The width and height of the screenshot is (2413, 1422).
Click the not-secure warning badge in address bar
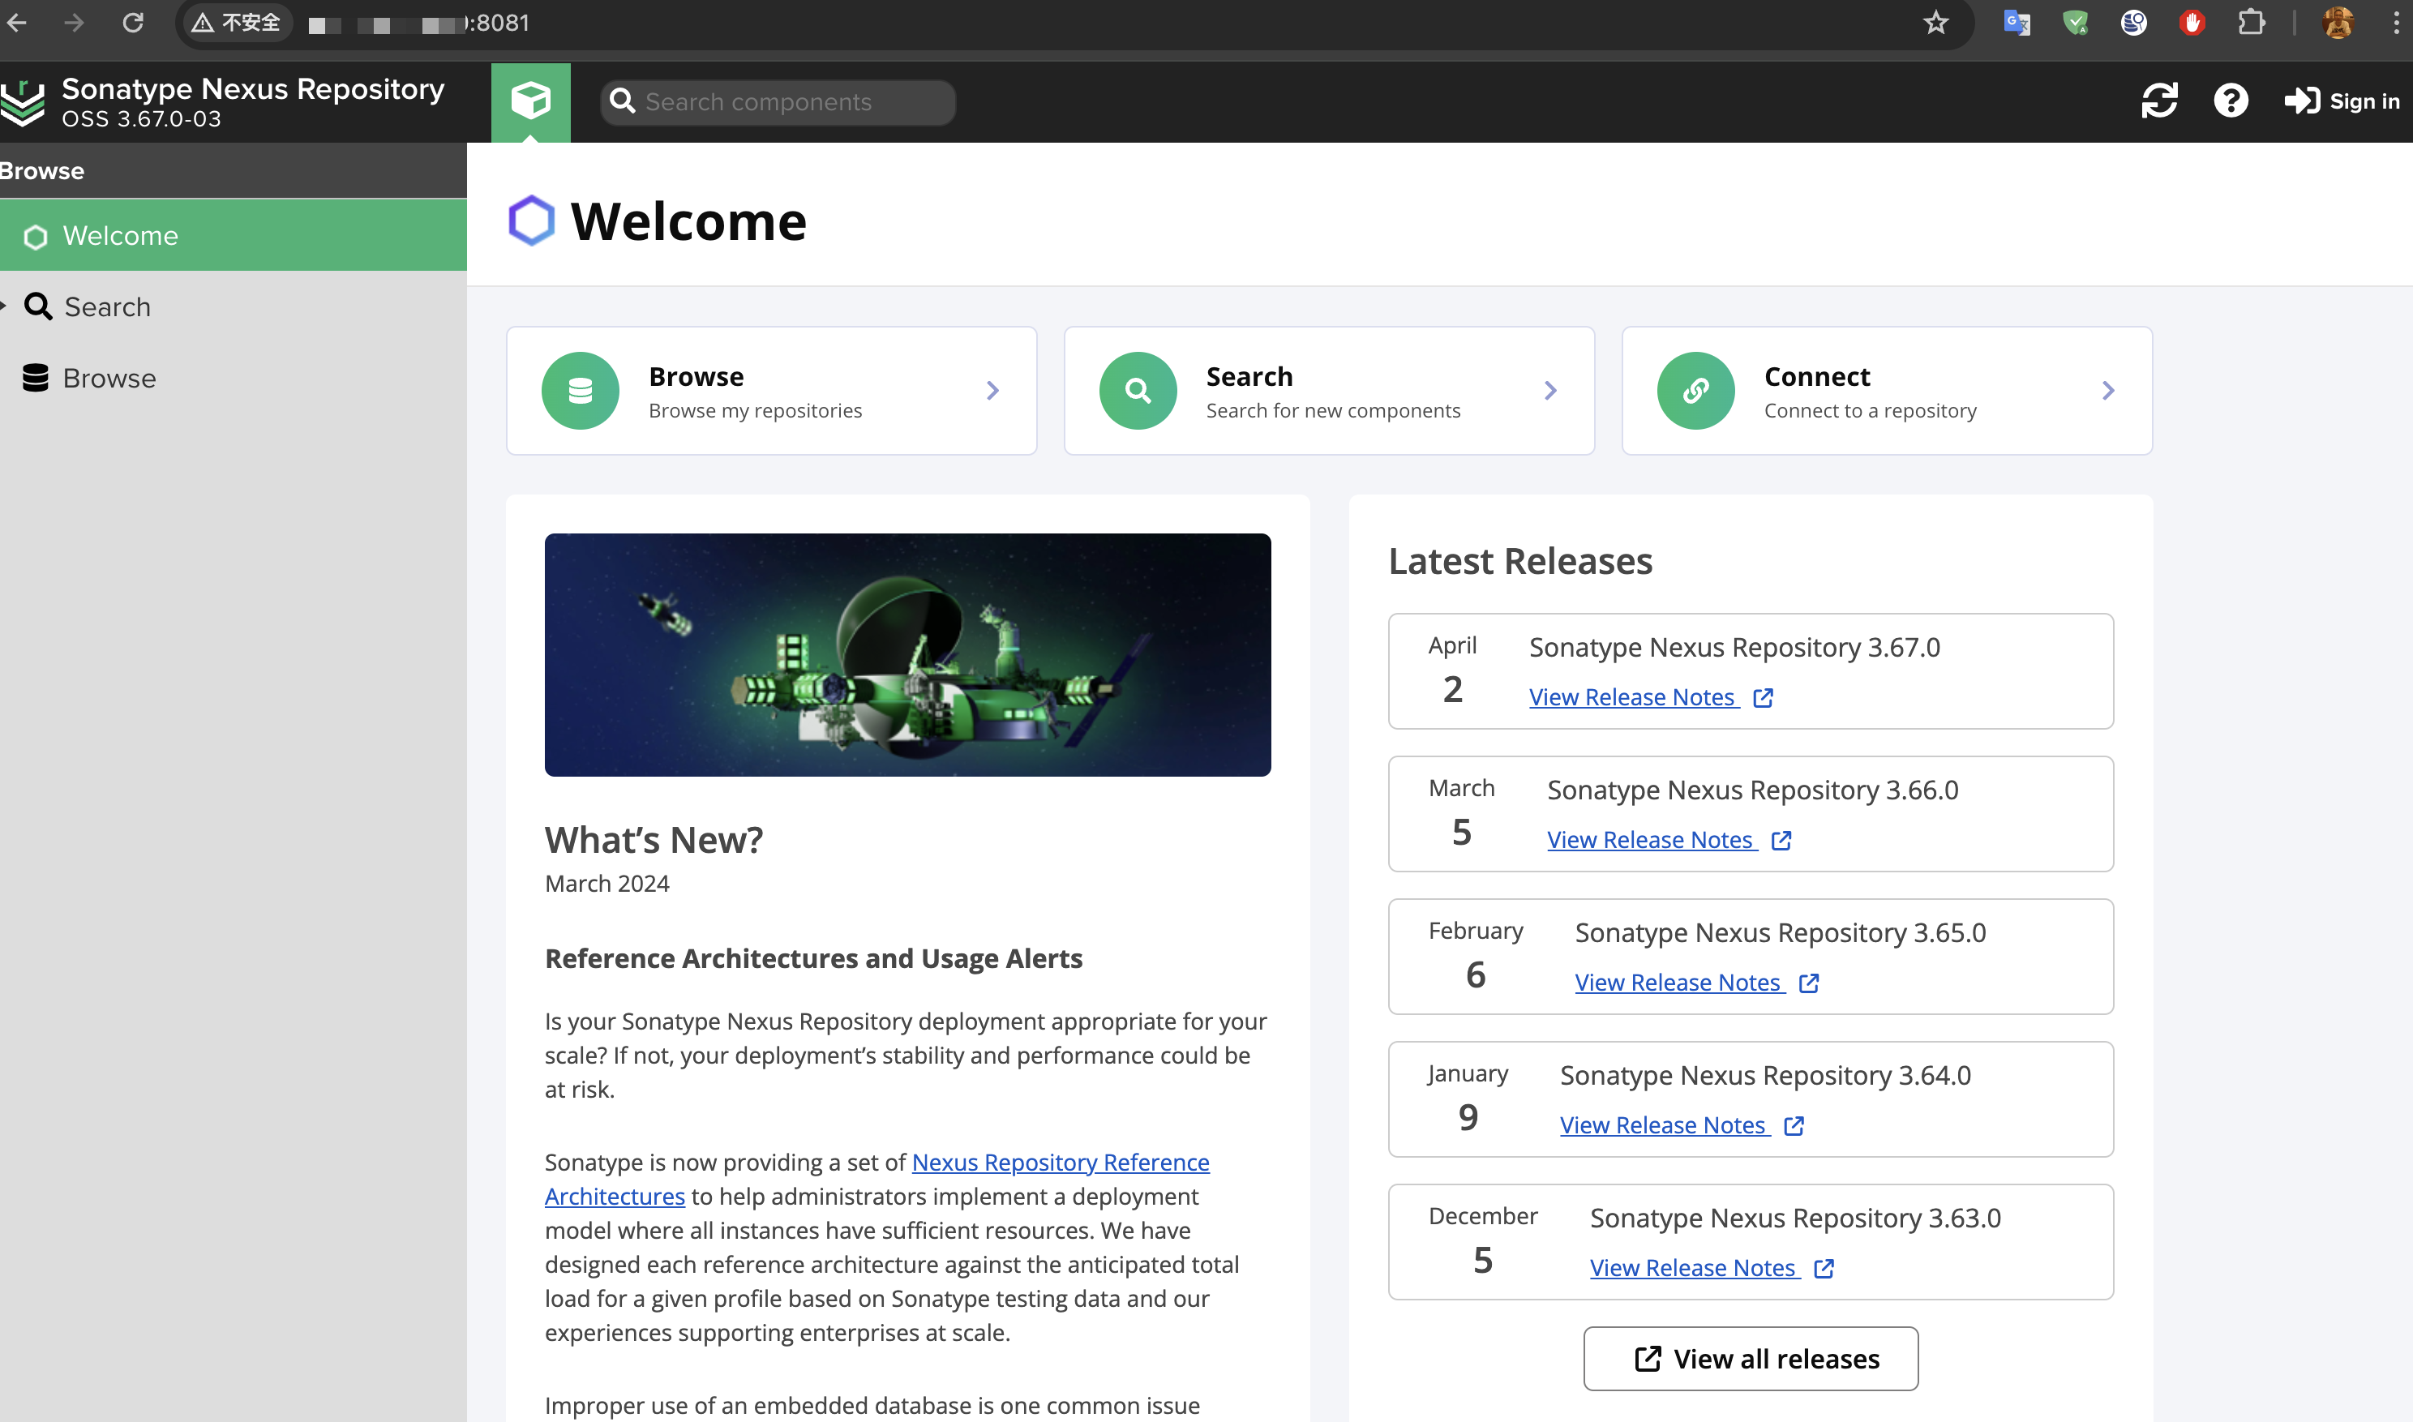[x=236, y=22]
